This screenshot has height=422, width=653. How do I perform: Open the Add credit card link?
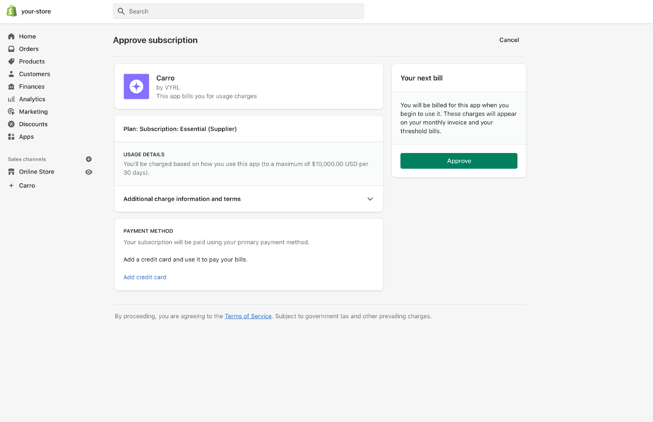(x=144, y=277)
